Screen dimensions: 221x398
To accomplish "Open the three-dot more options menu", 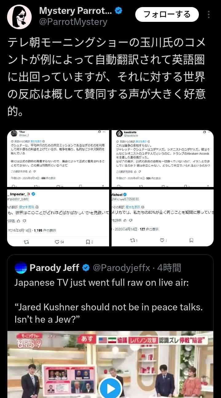I will tap(209, 15).
